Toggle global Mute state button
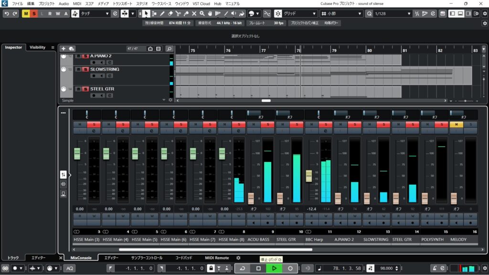489x275 pixels. 26,14
